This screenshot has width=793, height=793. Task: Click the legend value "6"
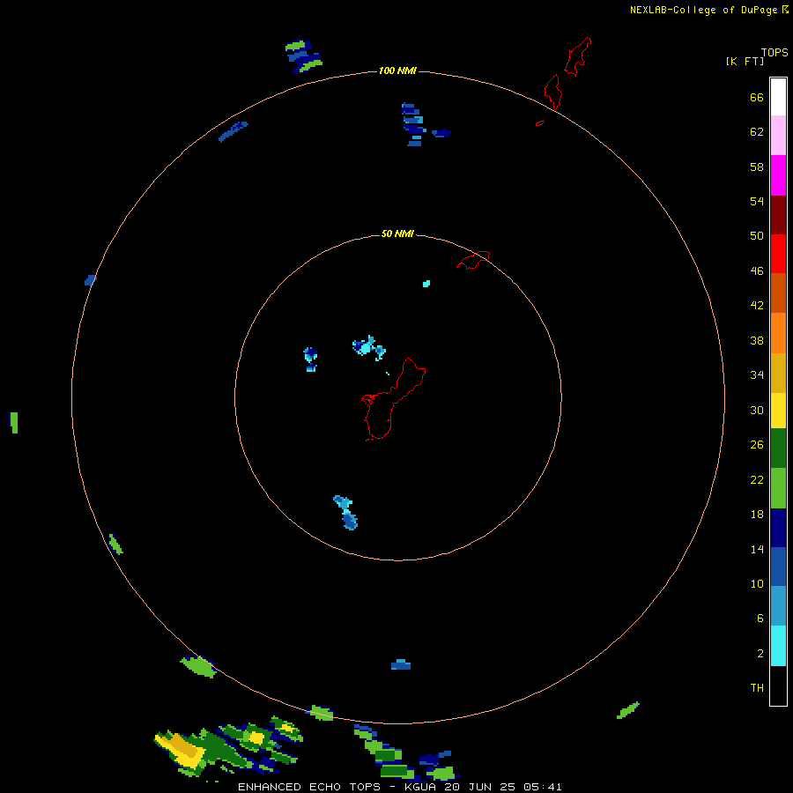point(760,619)
